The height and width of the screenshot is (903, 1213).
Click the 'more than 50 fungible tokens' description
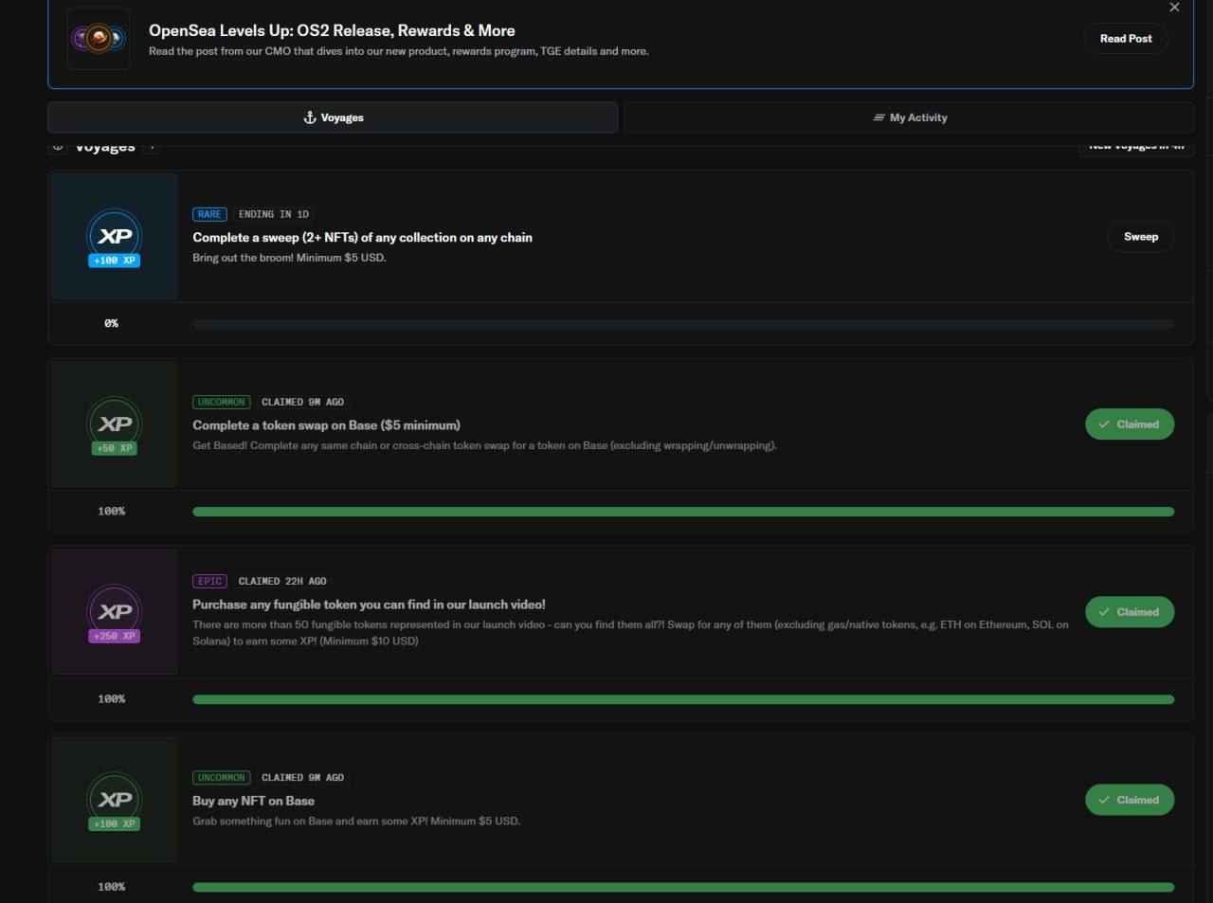tap(630, 633)
